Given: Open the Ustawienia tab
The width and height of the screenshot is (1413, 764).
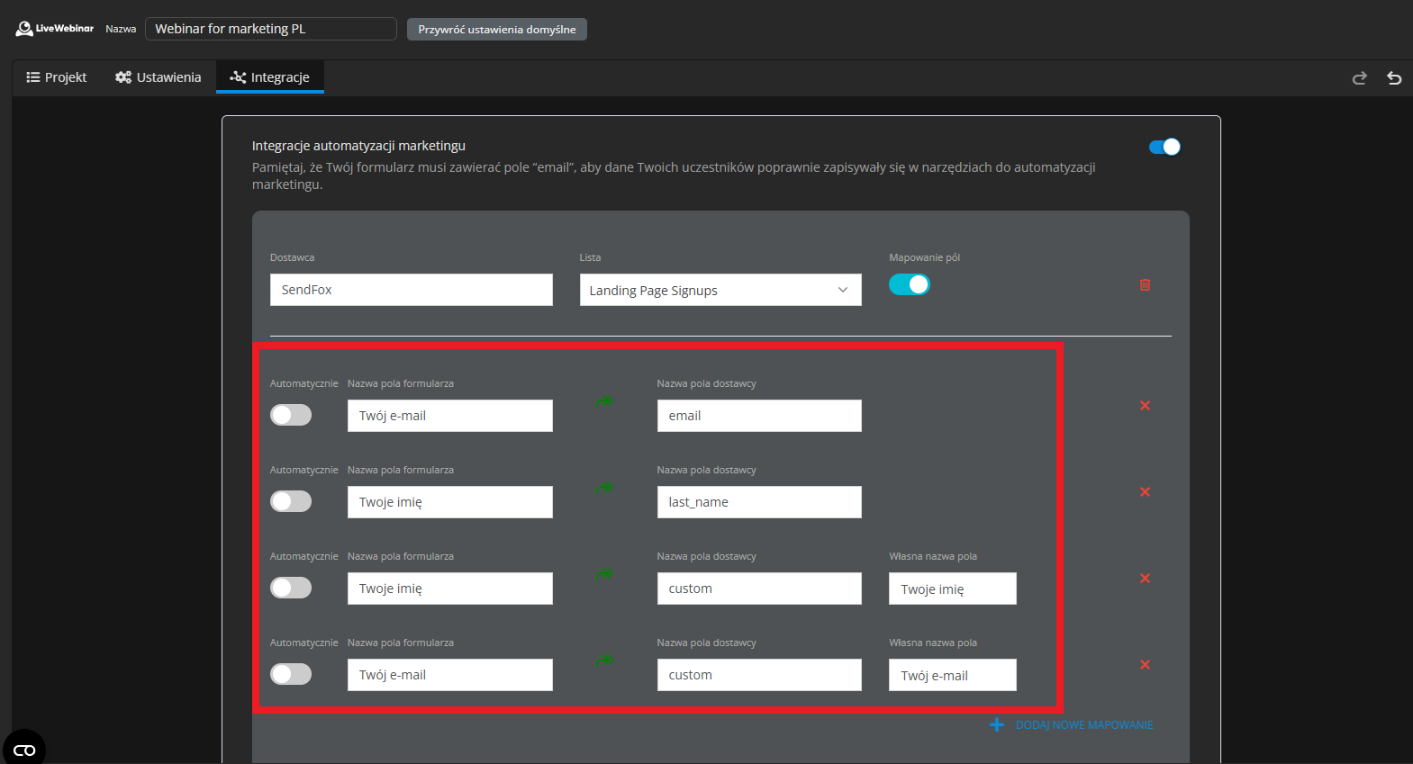Looking at the screenshot, I should [x=159, y=77].
